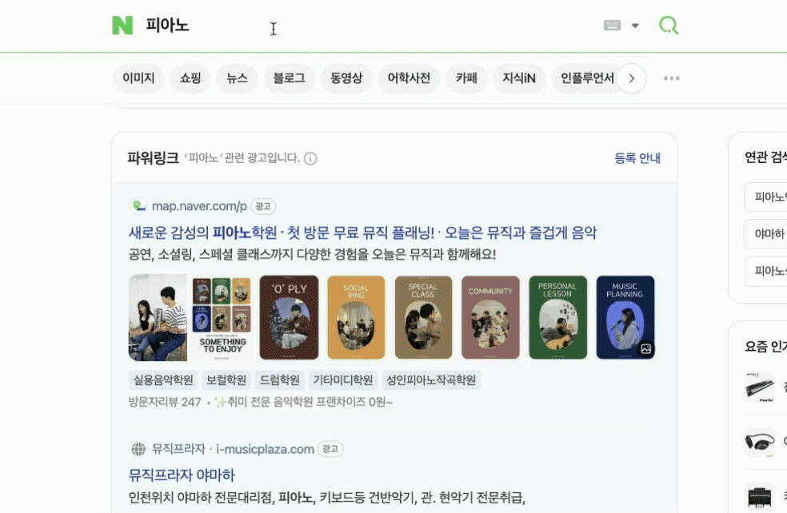Click the map.naver.com favicon icon
The image size is (787, 513).
pos(138,205)
